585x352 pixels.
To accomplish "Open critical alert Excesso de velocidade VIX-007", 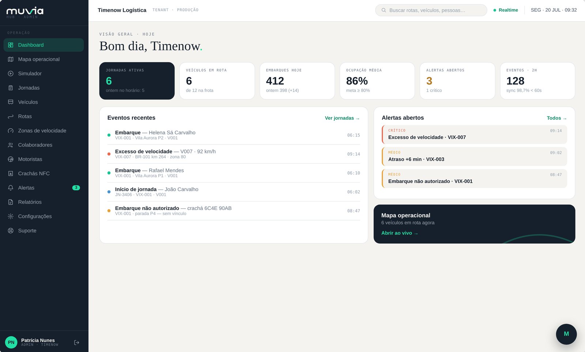I will coord(474,134).
